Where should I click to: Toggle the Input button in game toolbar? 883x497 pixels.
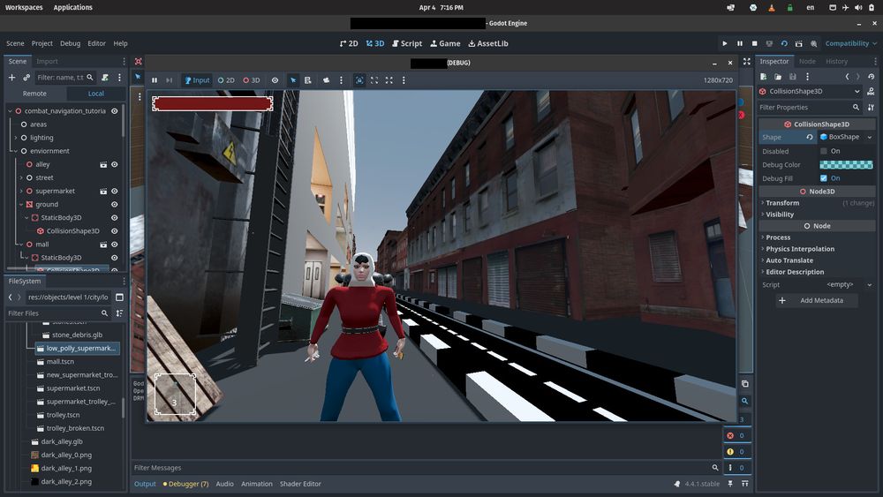197,80
